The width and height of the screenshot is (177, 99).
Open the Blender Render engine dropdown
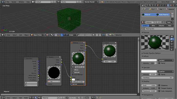[91, 2]
